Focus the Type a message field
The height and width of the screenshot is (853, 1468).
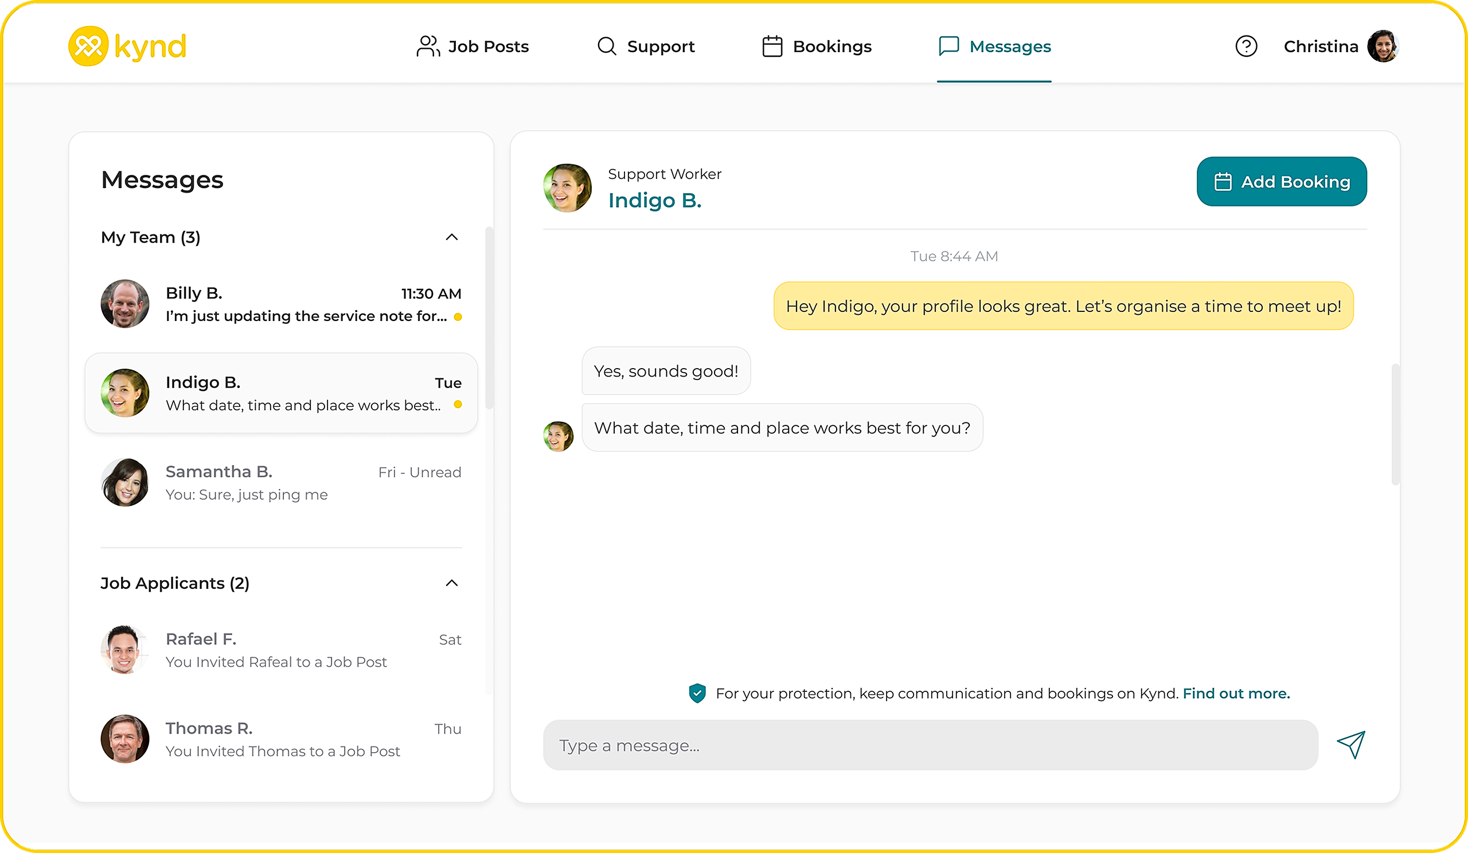930,745
